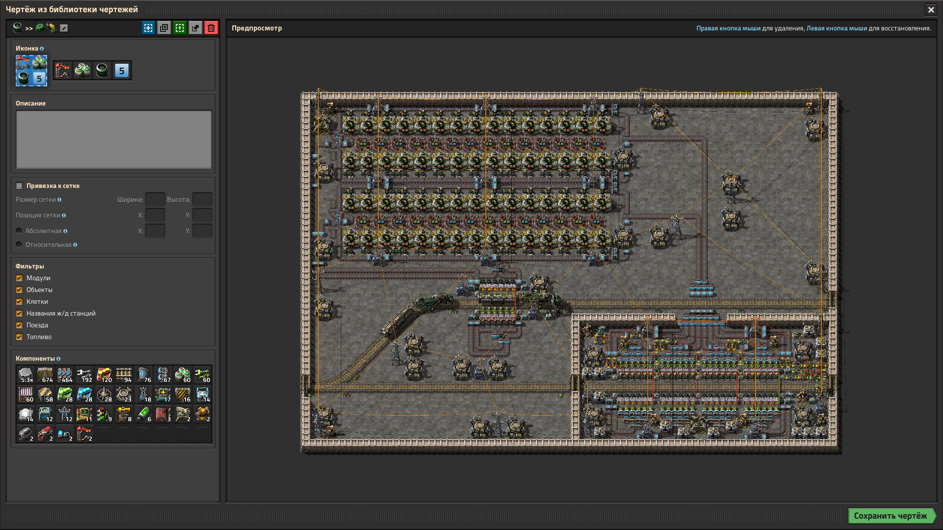Select the Абсолютная radio button

pyautogui.click(x=19, y=231)
